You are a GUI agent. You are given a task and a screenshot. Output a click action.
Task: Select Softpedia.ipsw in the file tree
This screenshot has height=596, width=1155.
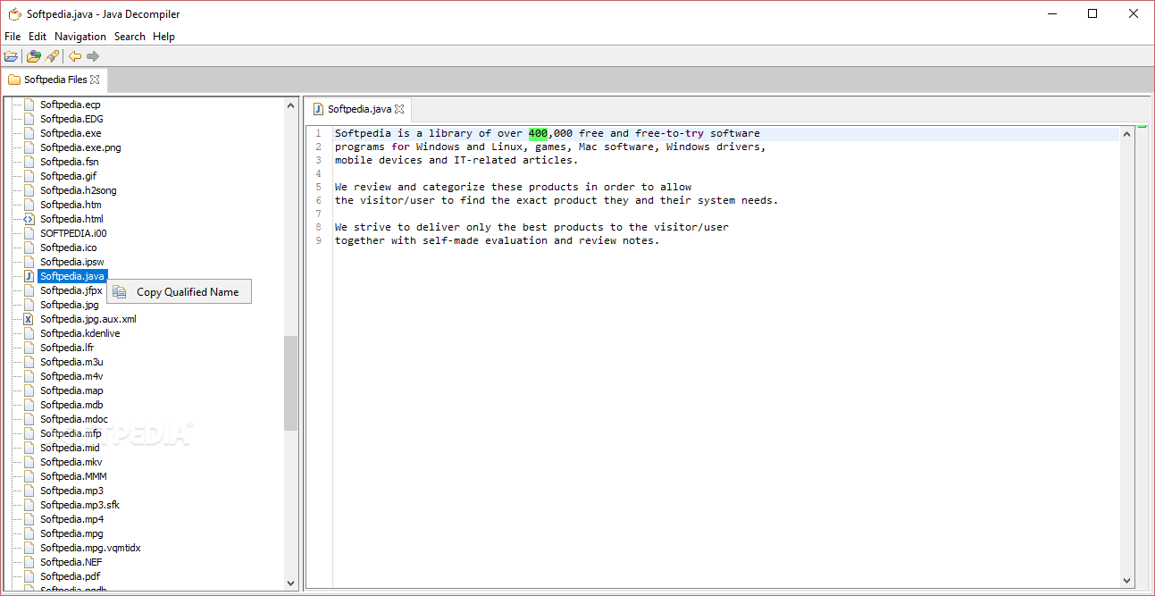pyautogui.click(x=72, y=262)
